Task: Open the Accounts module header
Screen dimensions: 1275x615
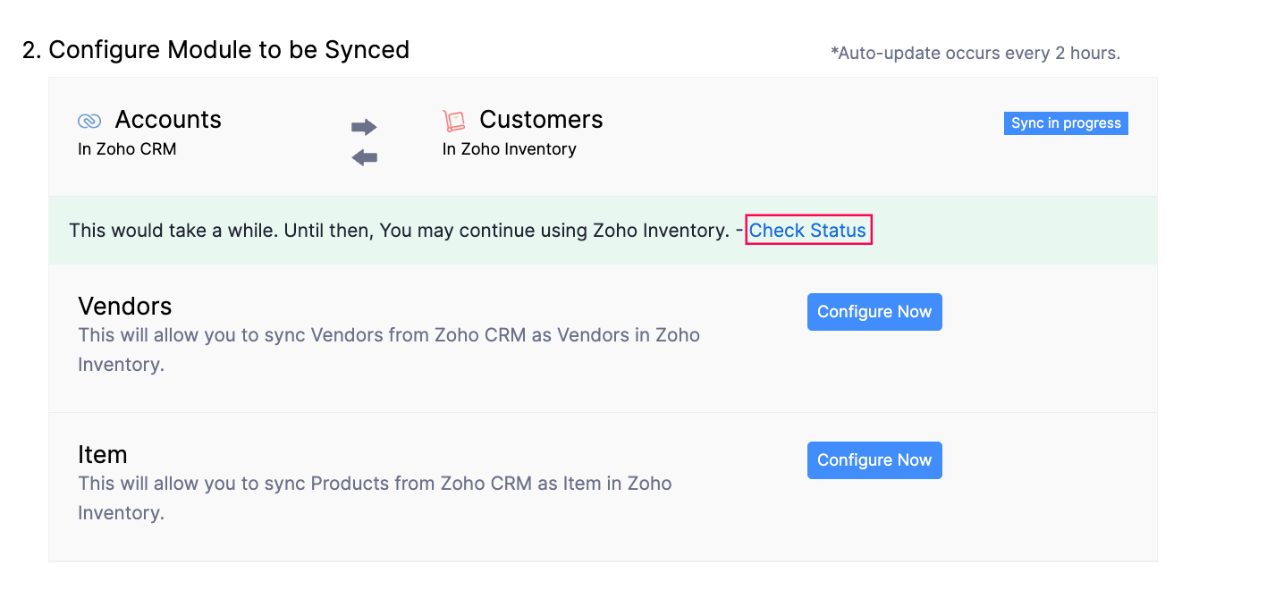Action: pos(168,120)
